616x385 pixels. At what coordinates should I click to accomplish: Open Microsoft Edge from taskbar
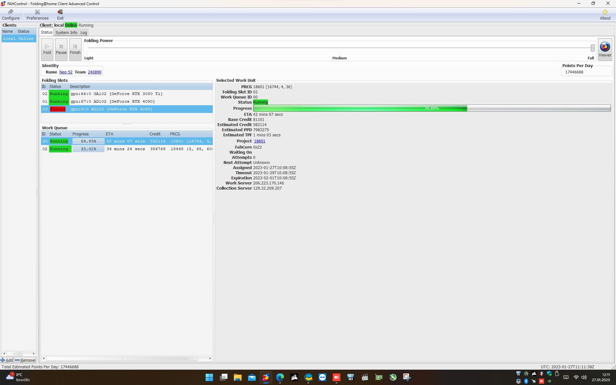pyautogui.click(x=280, y=377)
